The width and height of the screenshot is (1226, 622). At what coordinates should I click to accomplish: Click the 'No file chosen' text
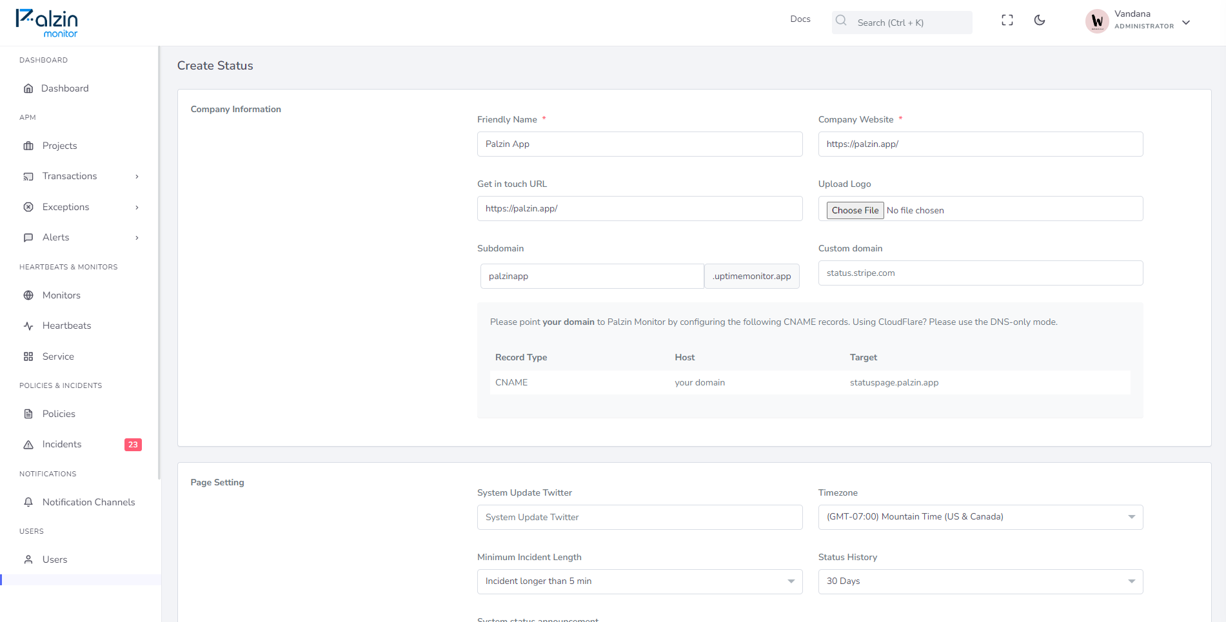915,210
